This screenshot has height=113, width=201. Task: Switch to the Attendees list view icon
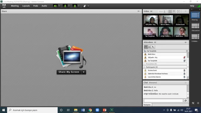pos(146,47)
